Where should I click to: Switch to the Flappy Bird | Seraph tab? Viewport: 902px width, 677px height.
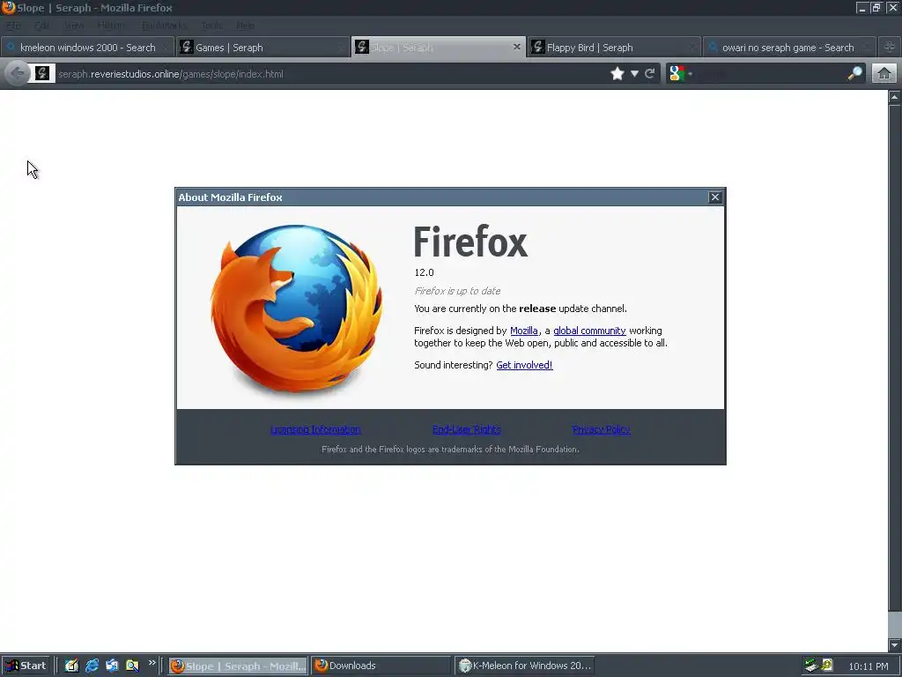point(614,48)
